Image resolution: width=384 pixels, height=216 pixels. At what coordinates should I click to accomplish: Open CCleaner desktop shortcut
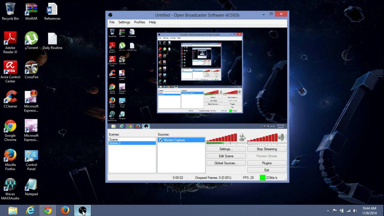tap(10, 99)
